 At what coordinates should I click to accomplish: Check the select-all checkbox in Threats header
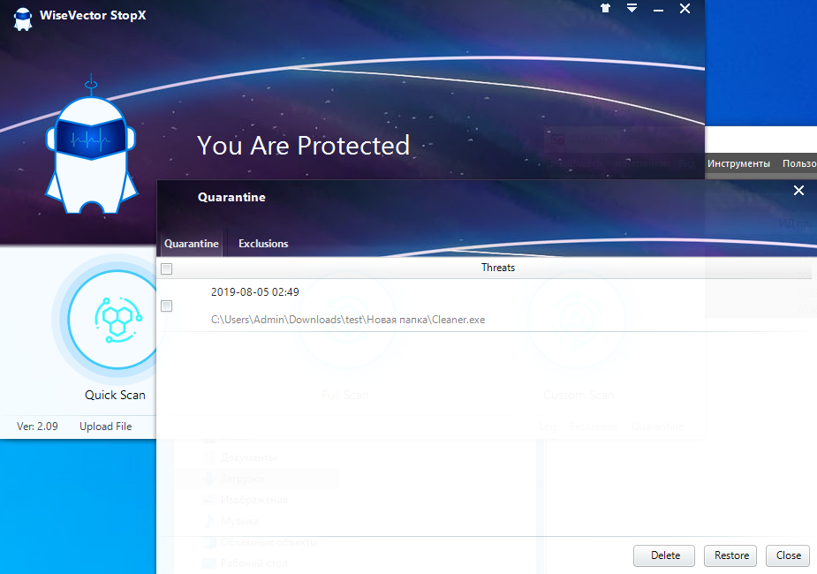(x=167, y=268)
